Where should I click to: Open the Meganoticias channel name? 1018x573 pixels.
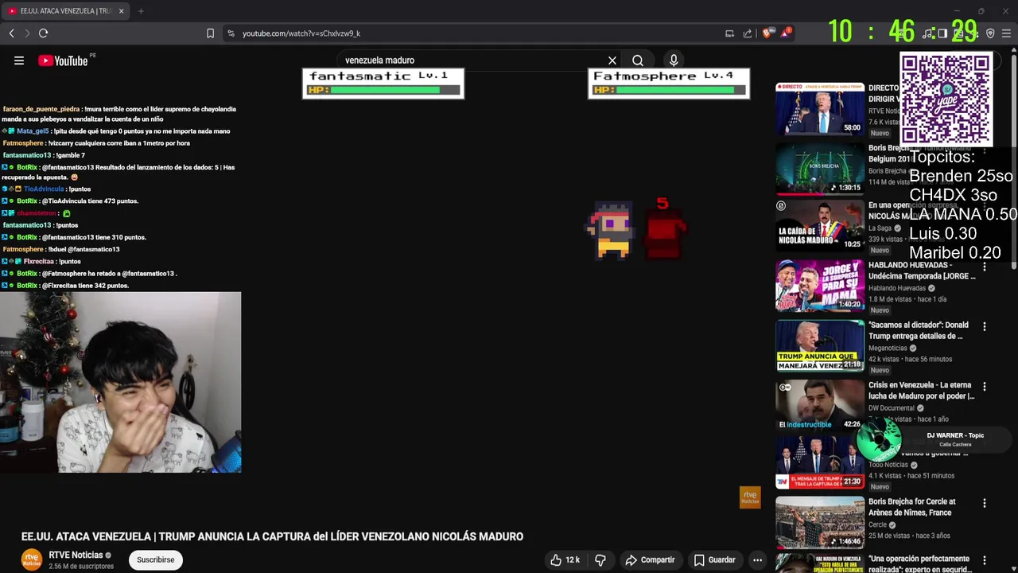click(888, 348)
